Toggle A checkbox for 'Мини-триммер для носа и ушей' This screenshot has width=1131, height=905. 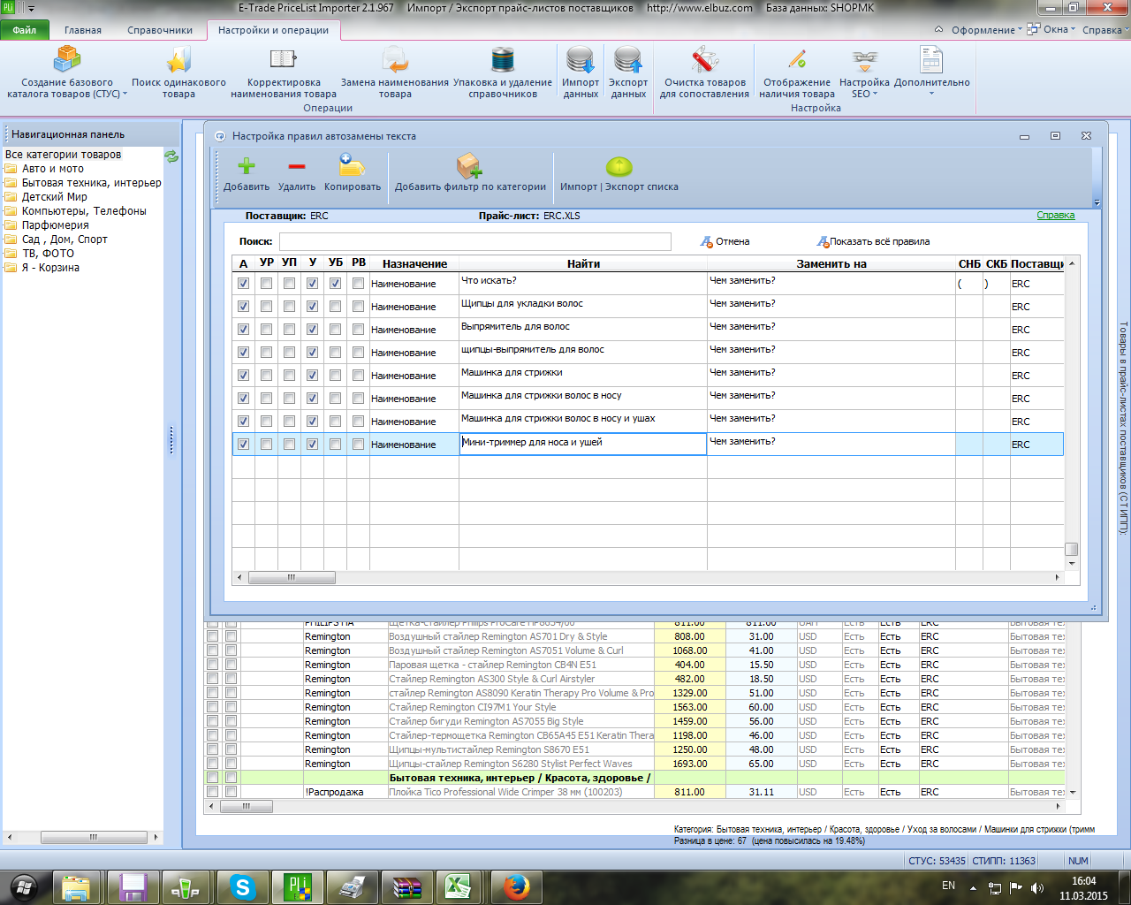pos(243,445)
